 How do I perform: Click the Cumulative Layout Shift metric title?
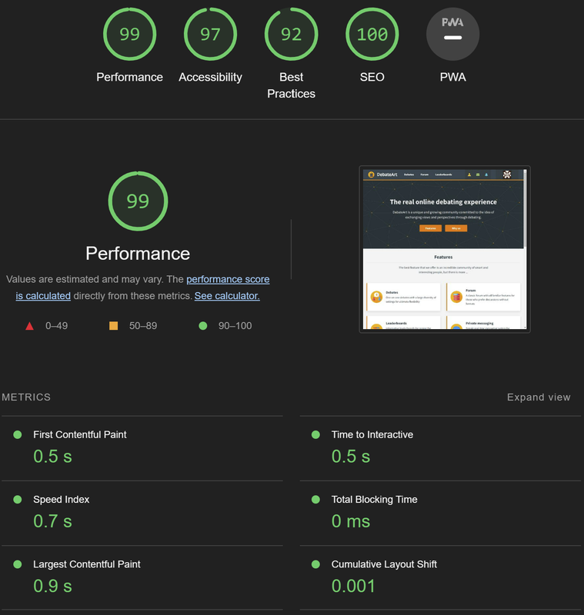tap(384, 564)
